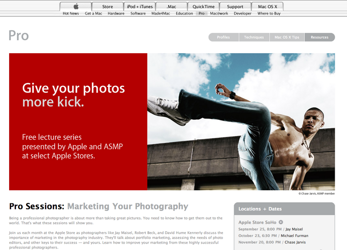Open the Made4Mac link
The image size is (347, 250).
(161, 13)
